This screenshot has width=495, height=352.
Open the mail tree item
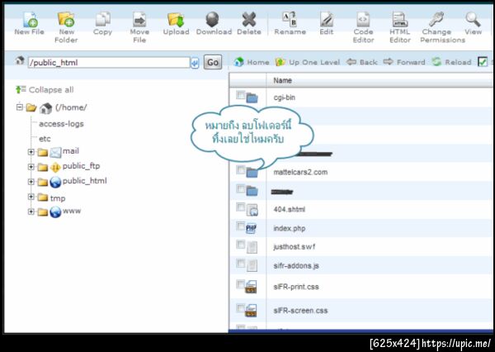pos(71,151)
